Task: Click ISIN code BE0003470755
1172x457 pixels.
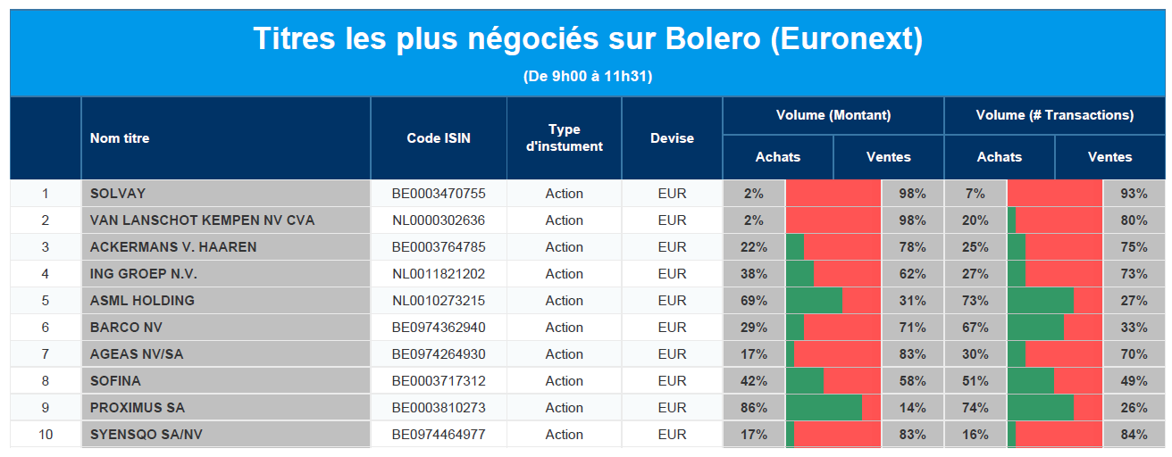Action: (439, 194)
